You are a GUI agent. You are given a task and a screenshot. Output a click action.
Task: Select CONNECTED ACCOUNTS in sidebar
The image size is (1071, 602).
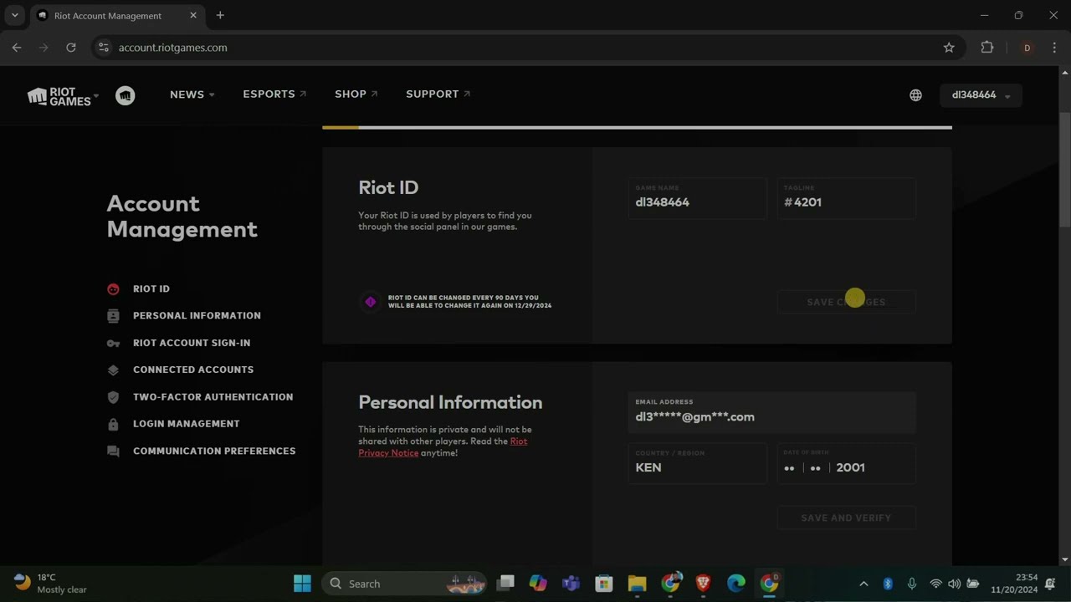click(x=193, y=370)
